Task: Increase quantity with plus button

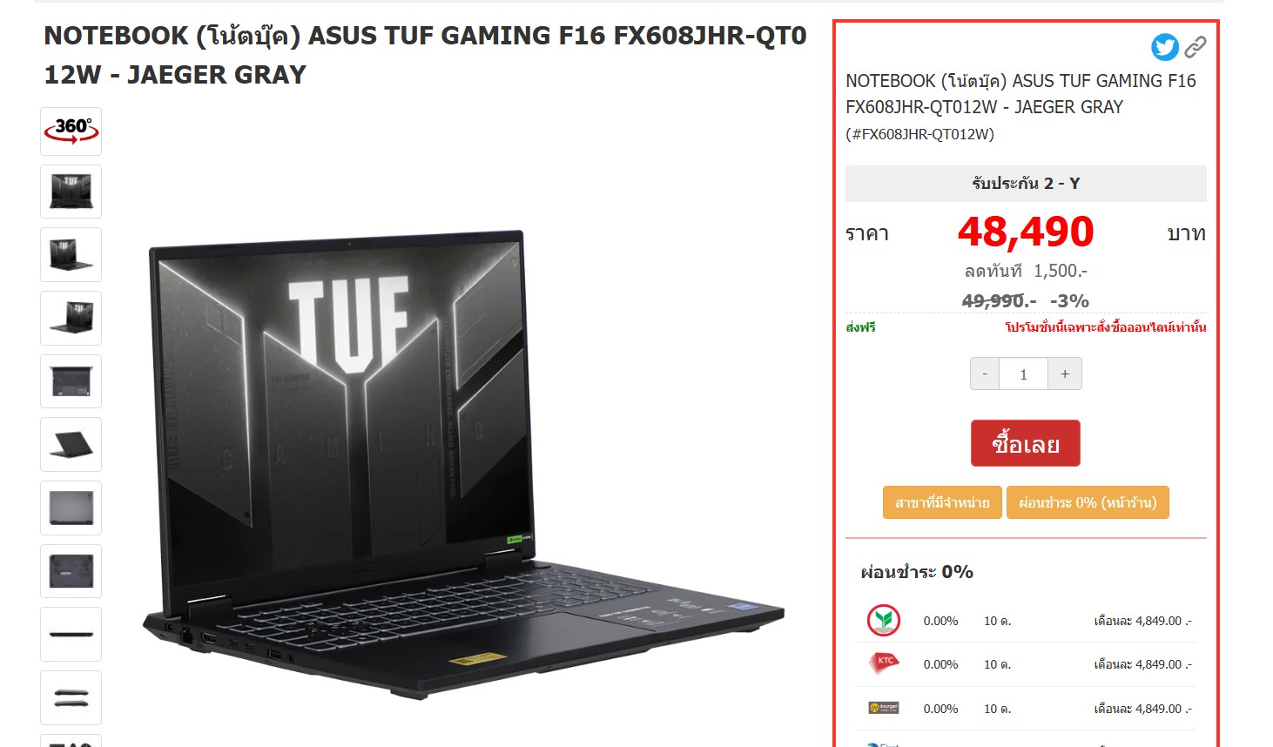Action: [x=1065, y=373]
